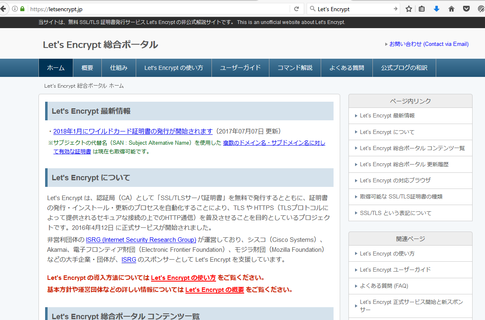
Task: Click the Pocket icon in toolbar
Action: 466,9
